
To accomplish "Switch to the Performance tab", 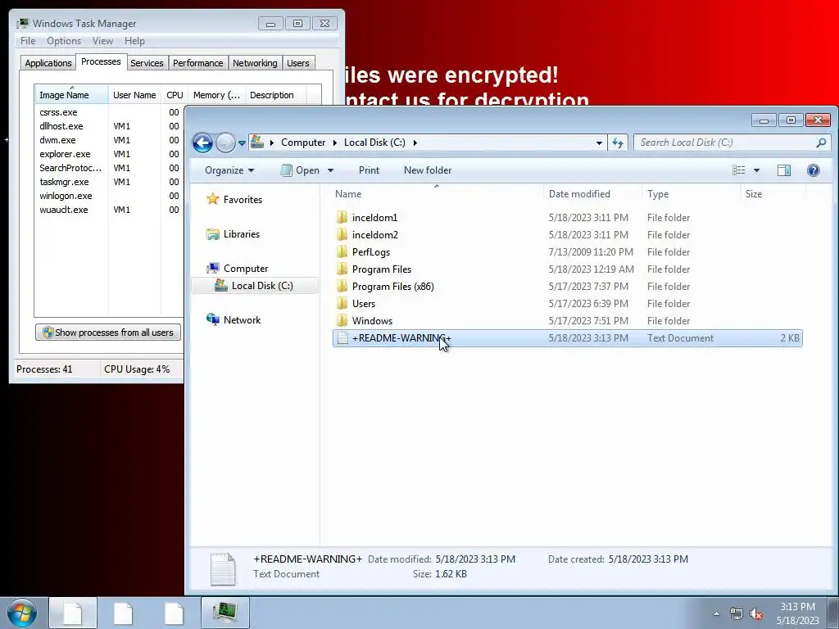I will 198,63.
